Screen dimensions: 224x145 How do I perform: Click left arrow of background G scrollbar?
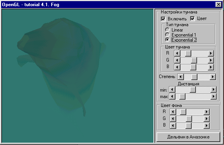[173, 119]
